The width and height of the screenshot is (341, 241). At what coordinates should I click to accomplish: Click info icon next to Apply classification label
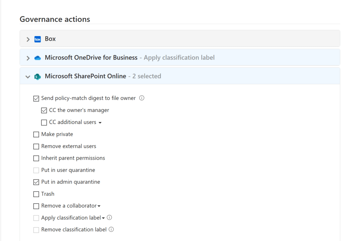(109, 218)
